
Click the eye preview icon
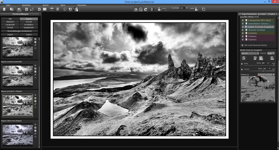pos(136,9)
